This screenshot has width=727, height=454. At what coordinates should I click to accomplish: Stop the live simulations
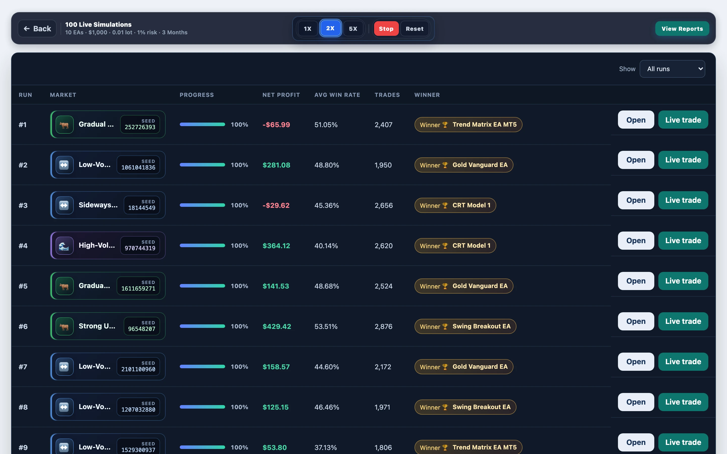pyautogui.click(x=386, y=29)
